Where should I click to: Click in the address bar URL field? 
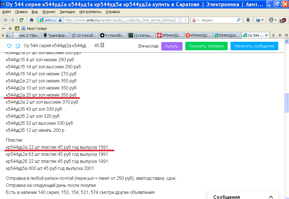click(x=121, y=20)
